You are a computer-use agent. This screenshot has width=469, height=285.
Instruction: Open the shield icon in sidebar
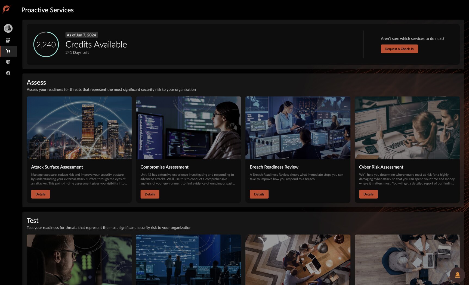click(8, 62)
